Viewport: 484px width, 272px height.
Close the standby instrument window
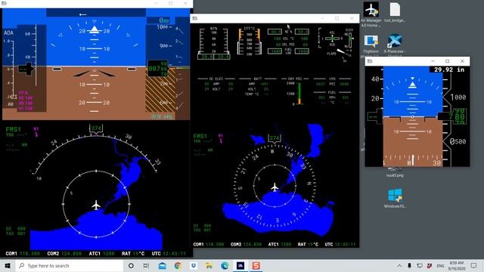462,61
